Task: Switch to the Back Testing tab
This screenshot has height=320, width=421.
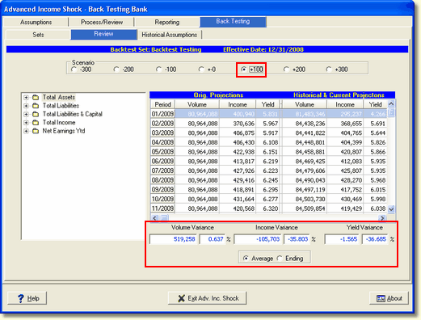Action: click(233, 22)
